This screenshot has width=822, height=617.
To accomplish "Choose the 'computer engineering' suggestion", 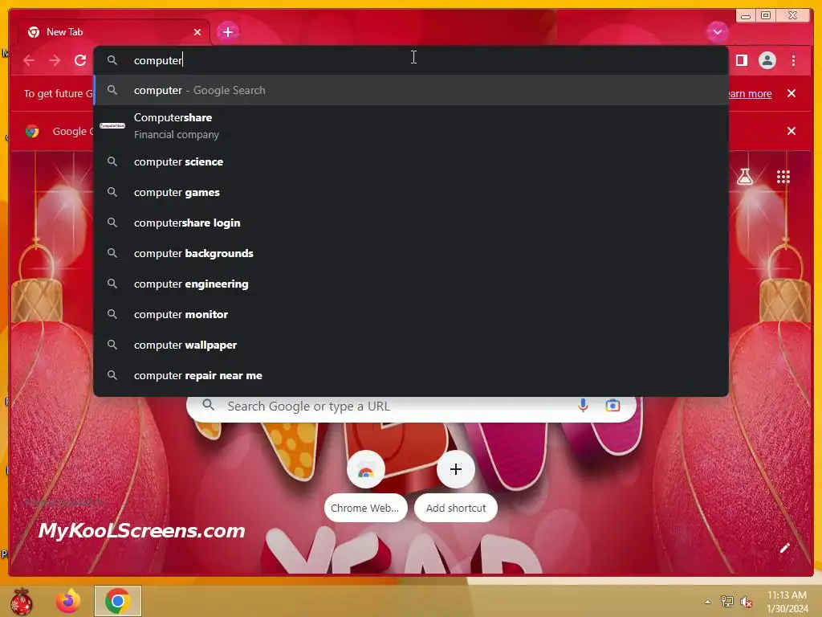I will (x=411, y=284).
